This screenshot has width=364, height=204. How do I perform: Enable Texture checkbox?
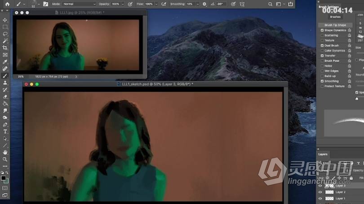[322, 40]
